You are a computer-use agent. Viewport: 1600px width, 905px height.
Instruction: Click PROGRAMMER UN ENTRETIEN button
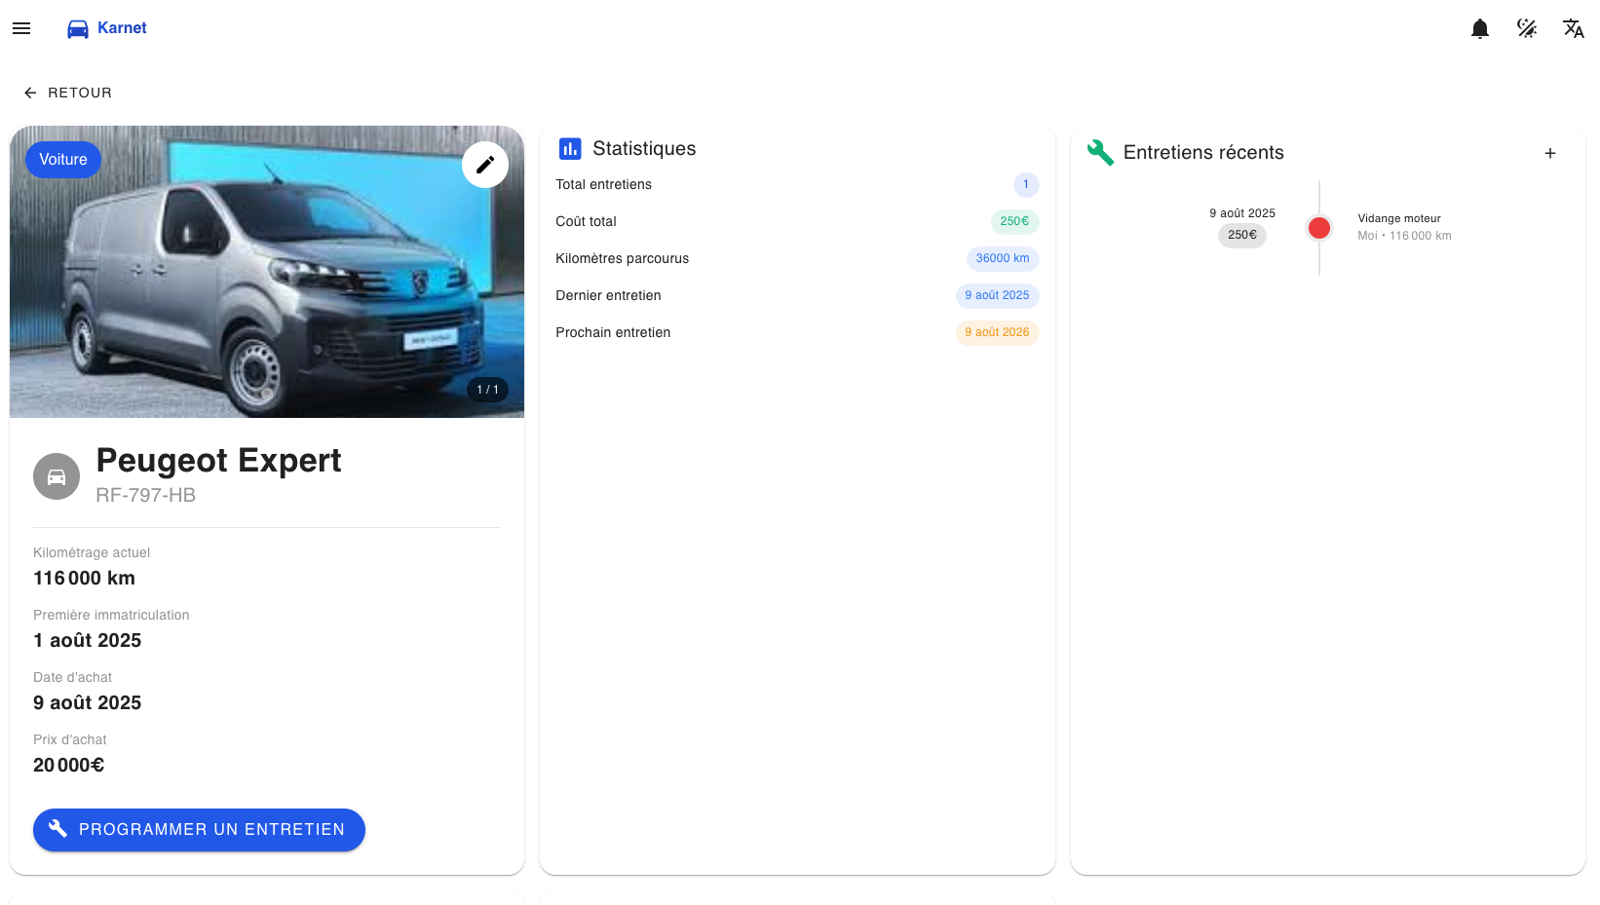point(199,830)
